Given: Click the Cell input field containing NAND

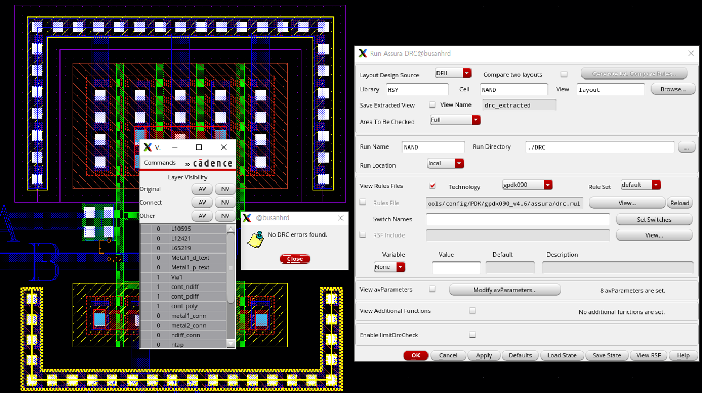Looking at the screenshot, I should coord(513,90).
